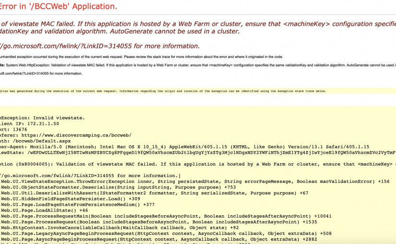Click the bracketed LinkID=314055 stack trace line
Image resolution: width=396 pixels, height=244 pixels.
(x=90, y=176)
